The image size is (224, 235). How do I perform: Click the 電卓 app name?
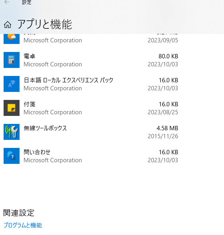(29, 56)
